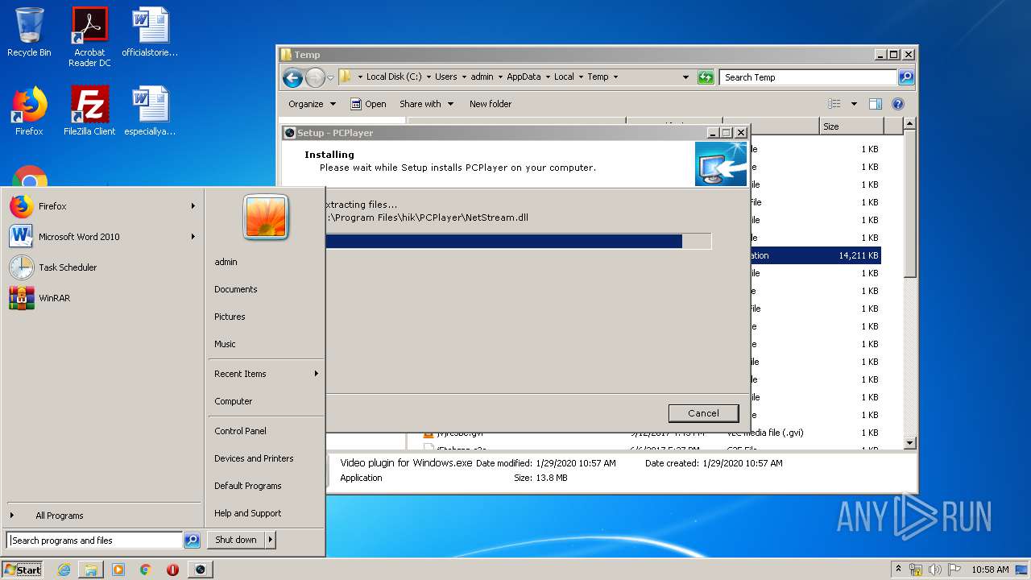1031x580 pixels.
Task: Click the Cancel button in Setup
Action: (x=703, y=413)
